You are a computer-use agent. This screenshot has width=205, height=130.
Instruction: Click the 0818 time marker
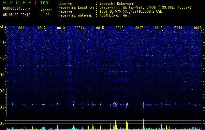[x=159, y=28]
